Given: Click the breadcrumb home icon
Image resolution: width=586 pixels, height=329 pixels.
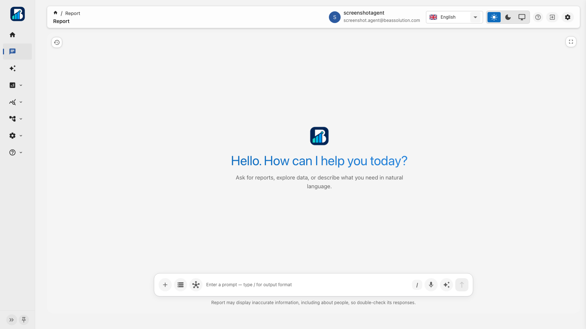Looking at the screenshot, I should [55, 13].
